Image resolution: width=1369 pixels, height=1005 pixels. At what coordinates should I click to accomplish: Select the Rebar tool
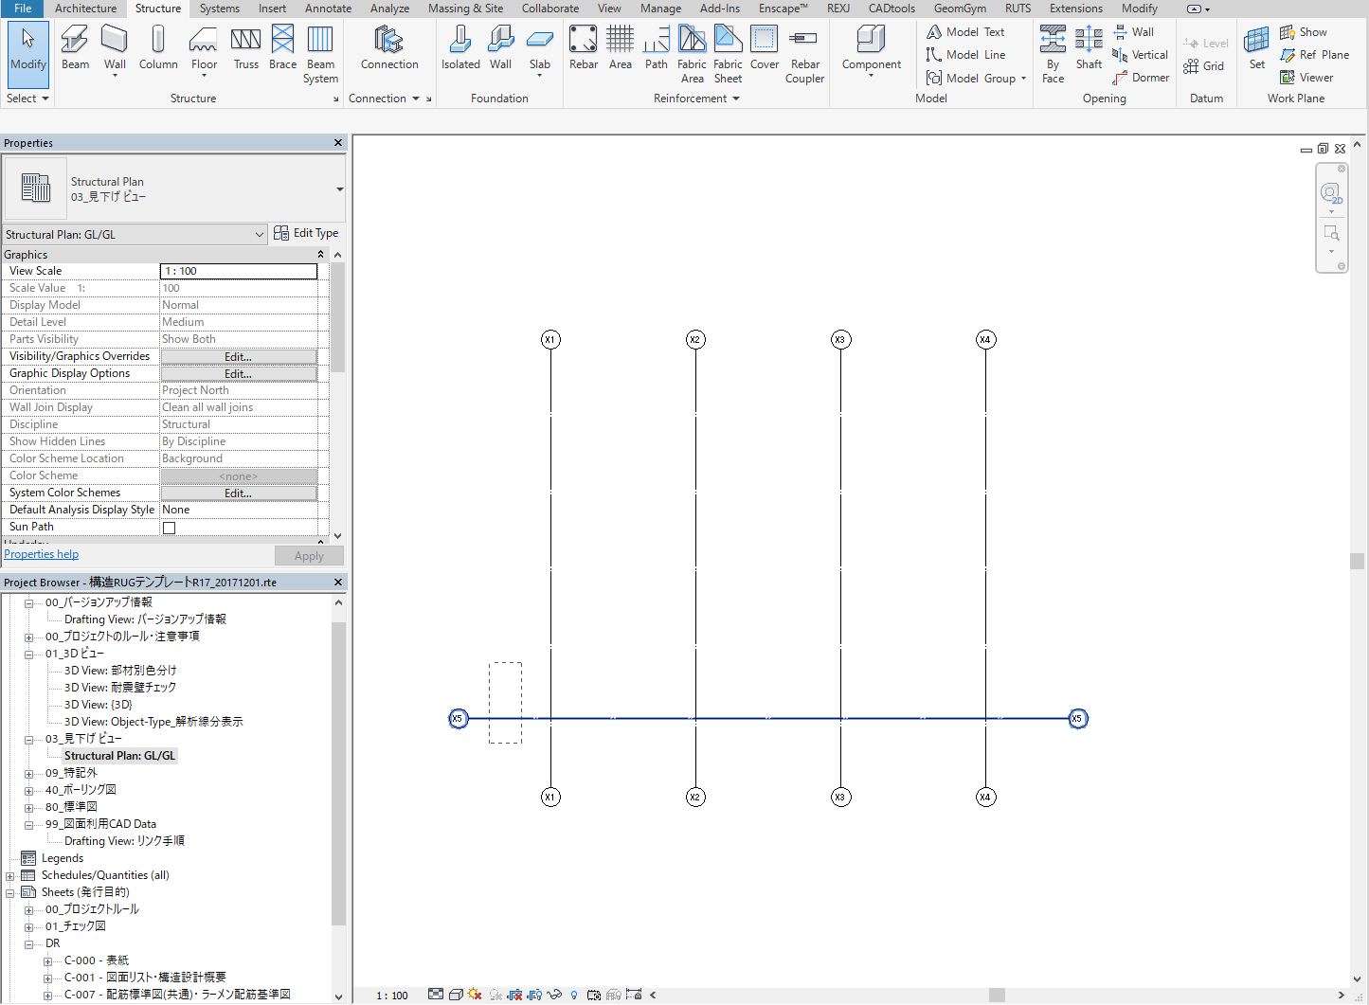click(584, 47)
